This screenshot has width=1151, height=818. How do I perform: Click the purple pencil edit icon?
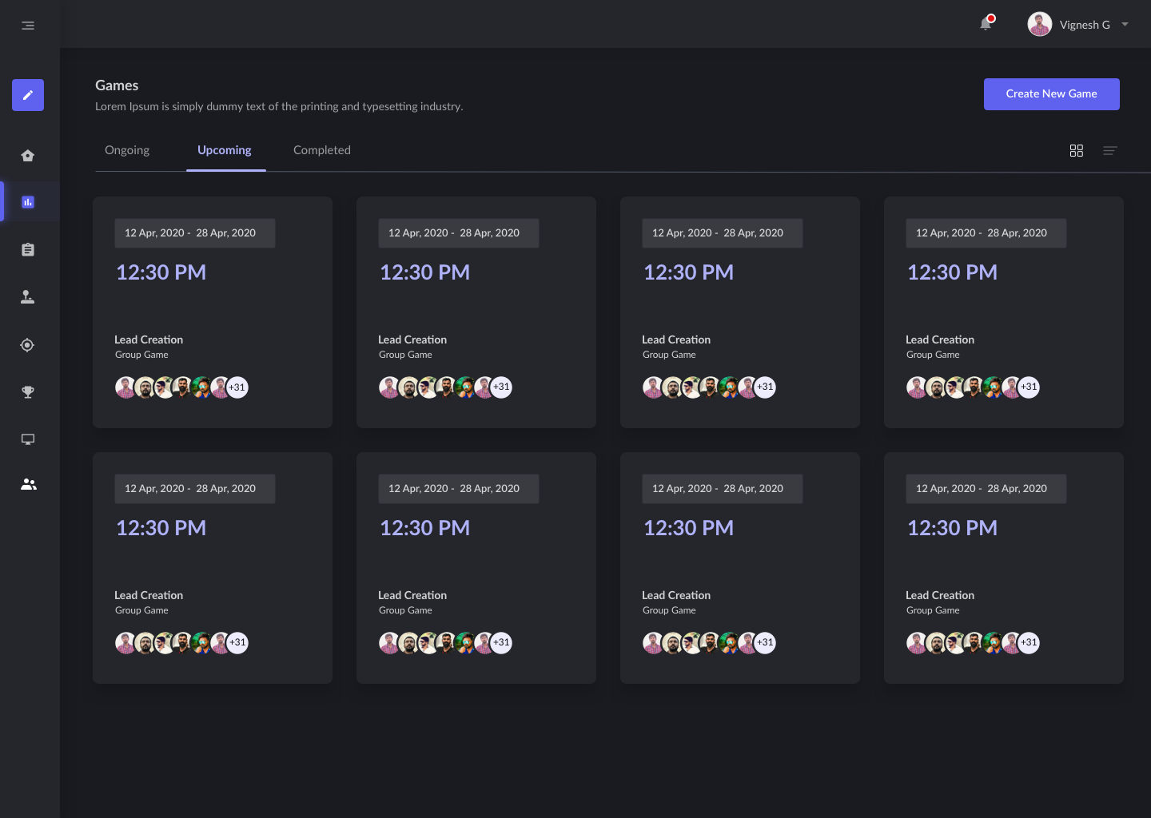pos(28,95)
